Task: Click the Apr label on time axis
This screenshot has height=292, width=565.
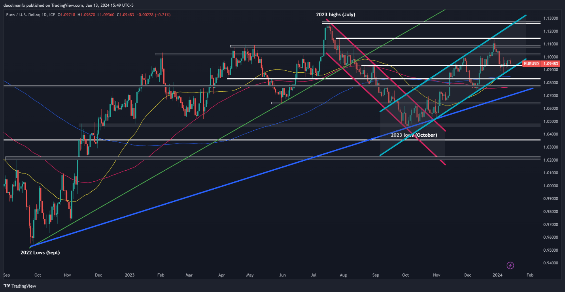Action: 221,275
